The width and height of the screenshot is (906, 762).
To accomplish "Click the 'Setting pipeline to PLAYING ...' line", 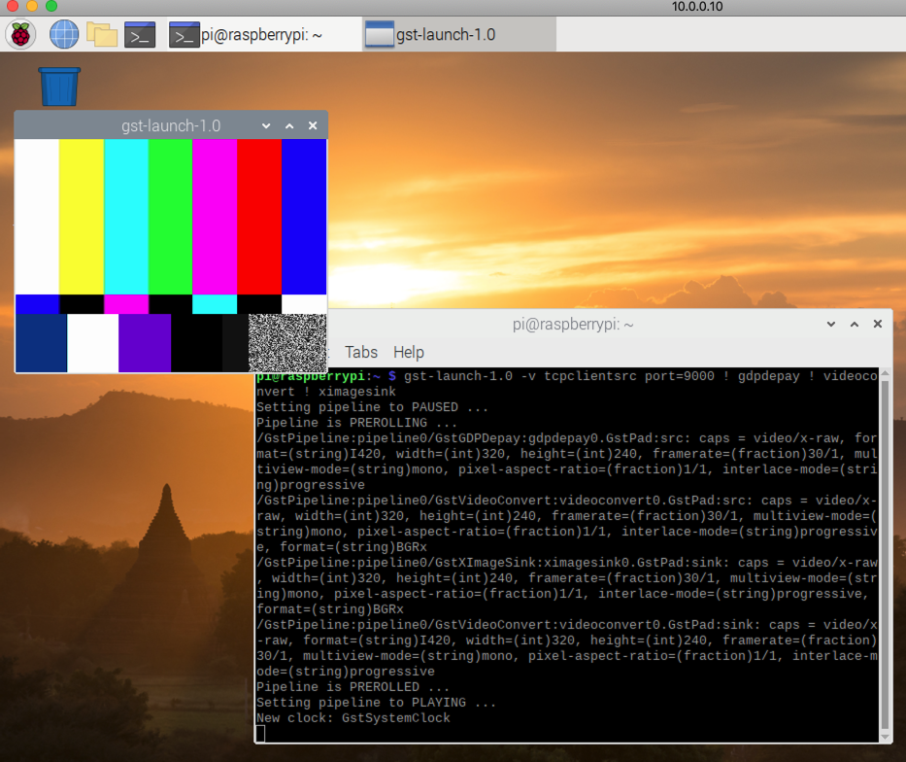I will (376, 703).
